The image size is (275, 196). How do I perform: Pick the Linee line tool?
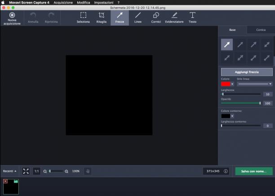click(x=137, y=18)
